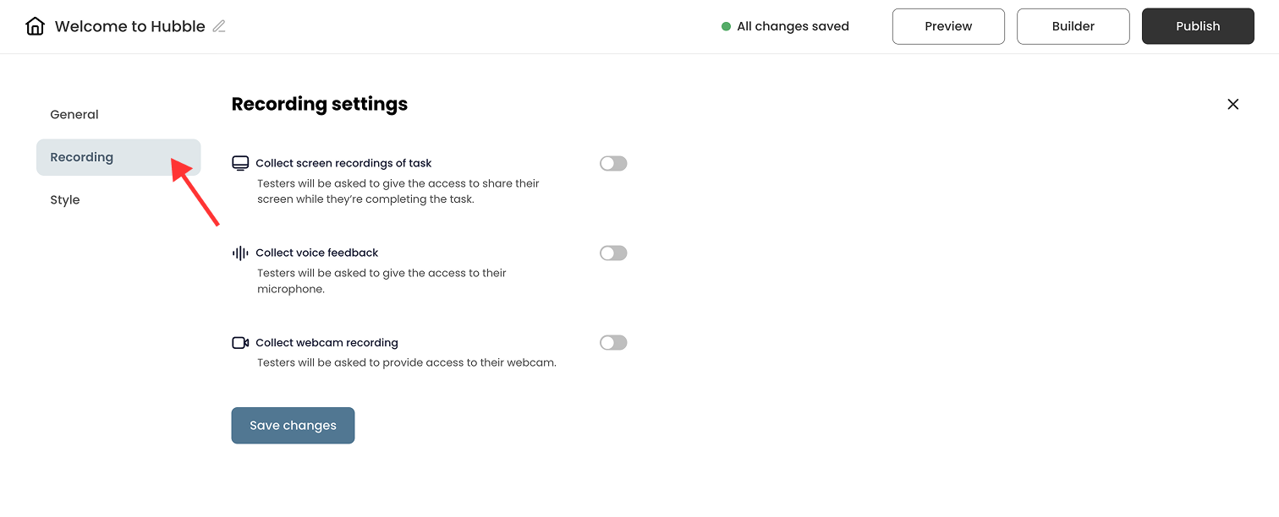
Task: Enable Collect screen recordings of task
Action: (613, 163)
